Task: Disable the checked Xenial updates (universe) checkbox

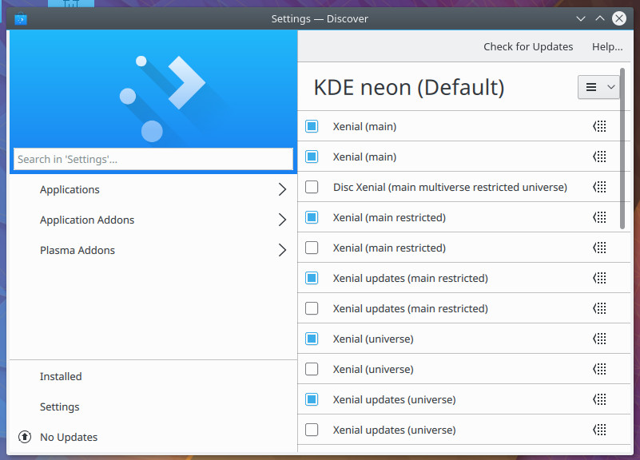Action: [x=312, y=399]
